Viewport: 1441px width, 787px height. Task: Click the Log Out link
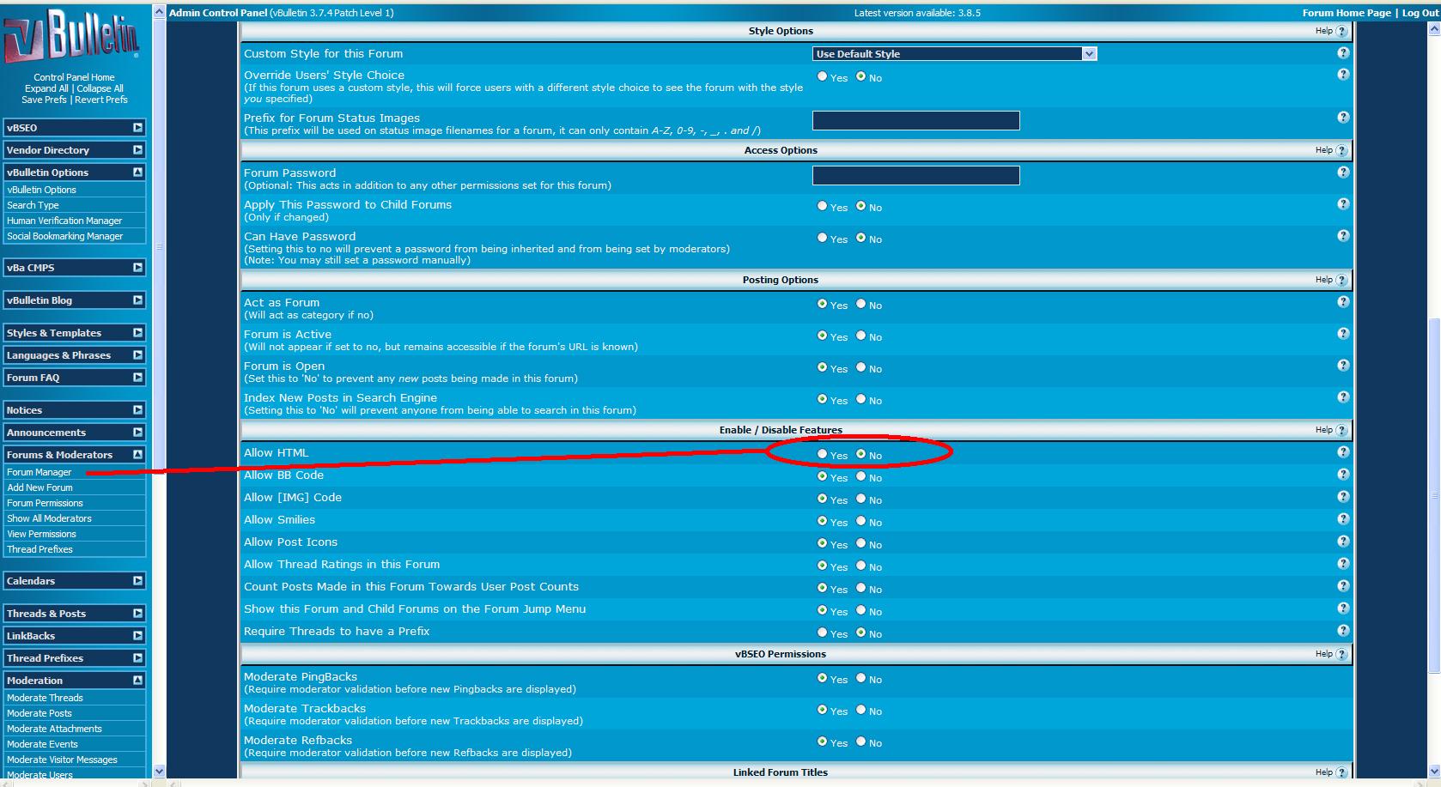[x=1420, y=13]
